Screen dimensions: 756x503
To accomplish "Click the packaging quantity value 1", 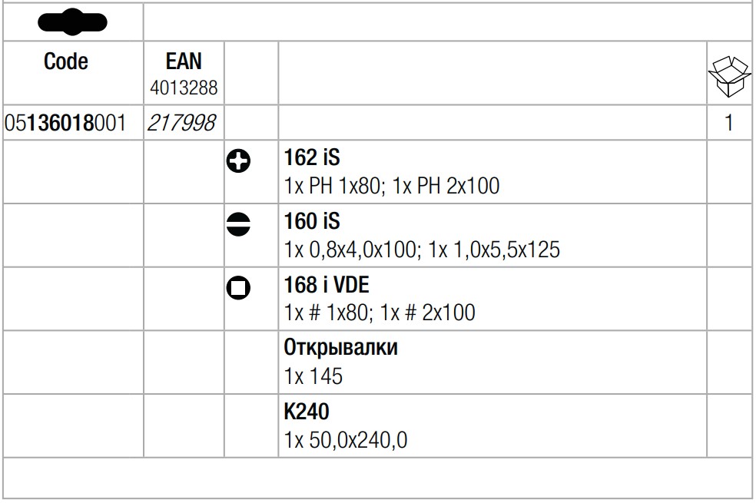I will click(x=729, y=123).
